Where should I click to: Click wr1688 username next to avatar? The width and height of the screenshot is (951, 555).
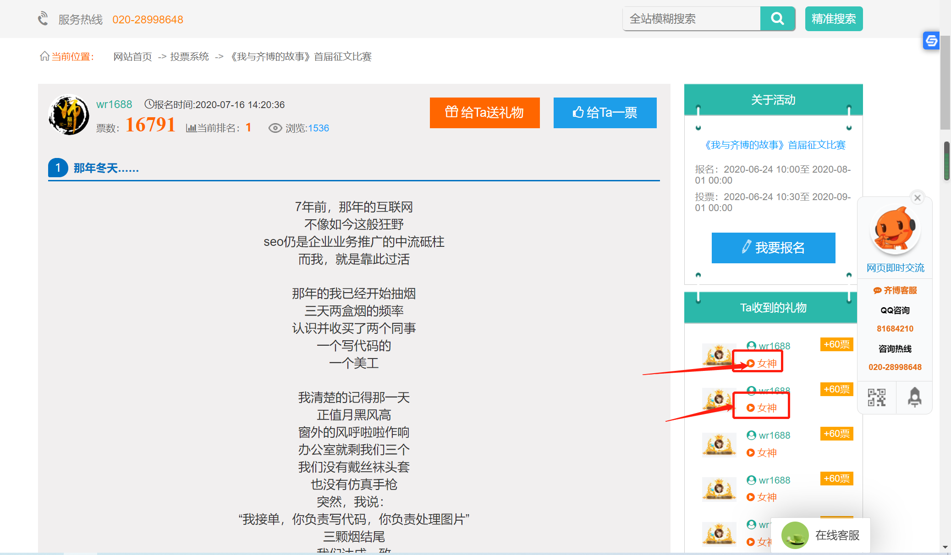point(114,104)
